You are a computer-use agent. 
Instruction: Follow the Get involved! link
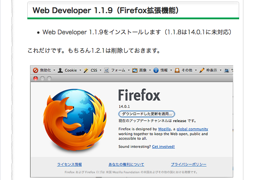point(163,146)
